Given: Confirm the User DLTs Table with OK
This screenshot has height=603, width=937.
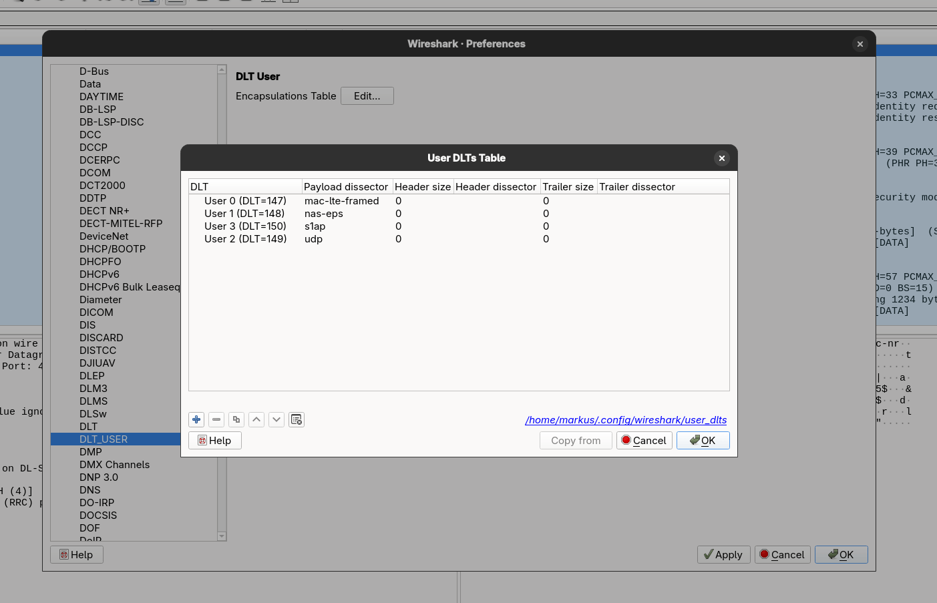Looking at the screenshot, I should click(x=703, y=440).
